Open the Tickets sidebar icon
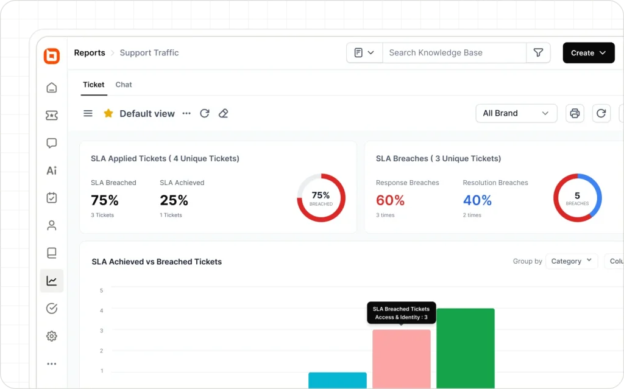 coord(52,115)
